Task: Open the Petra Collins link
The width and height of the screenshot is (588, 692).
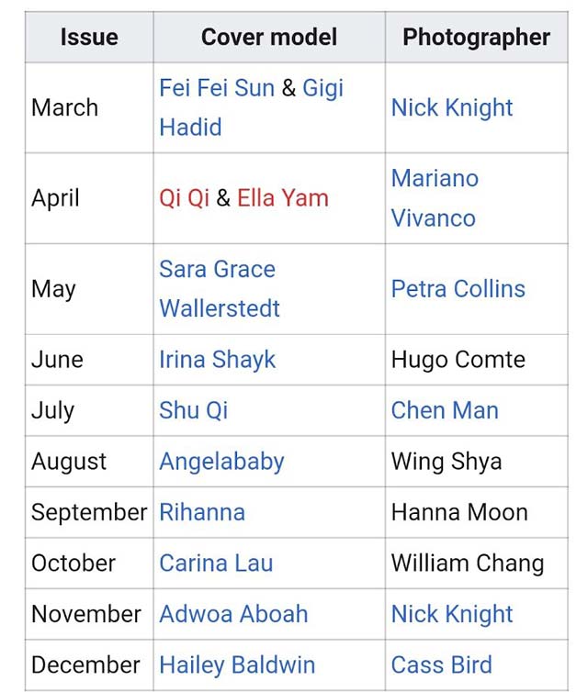Action: 458,289
